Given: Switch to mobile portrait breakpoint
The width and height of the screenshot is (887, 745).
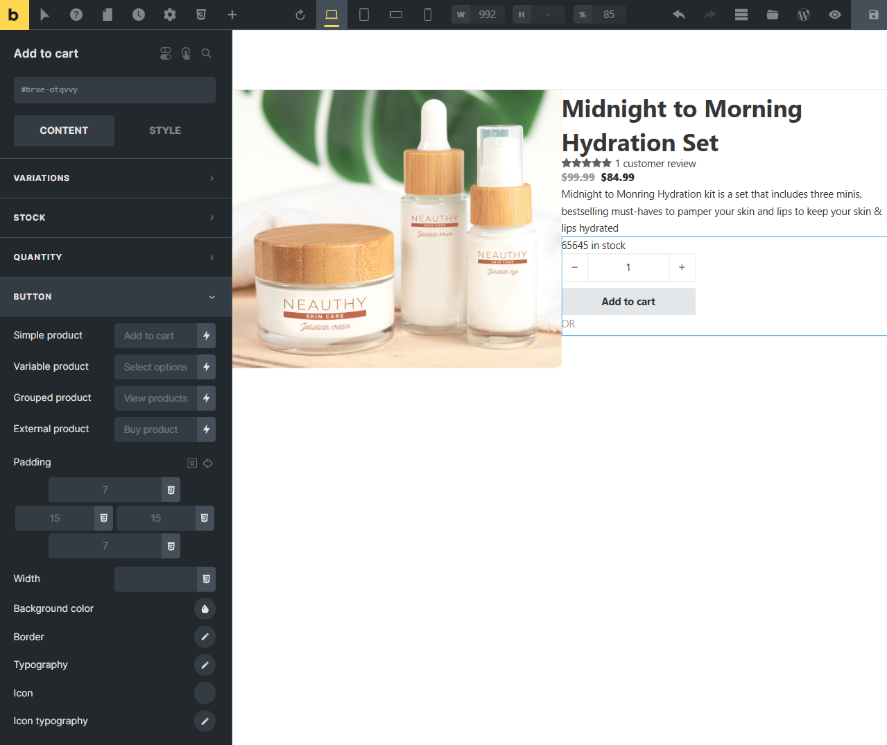Looking at the screenshot, I should click(x=428, y=15).
